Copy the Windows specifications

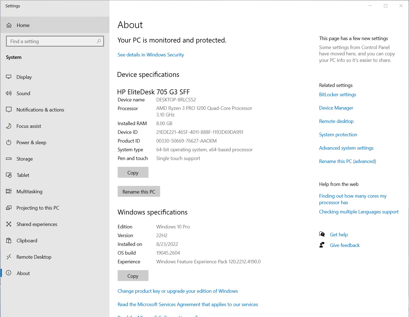(133, 276)
